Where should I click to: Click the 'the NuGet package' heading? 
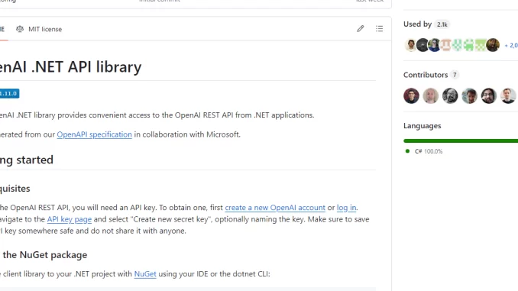click(x=45, y=255)
